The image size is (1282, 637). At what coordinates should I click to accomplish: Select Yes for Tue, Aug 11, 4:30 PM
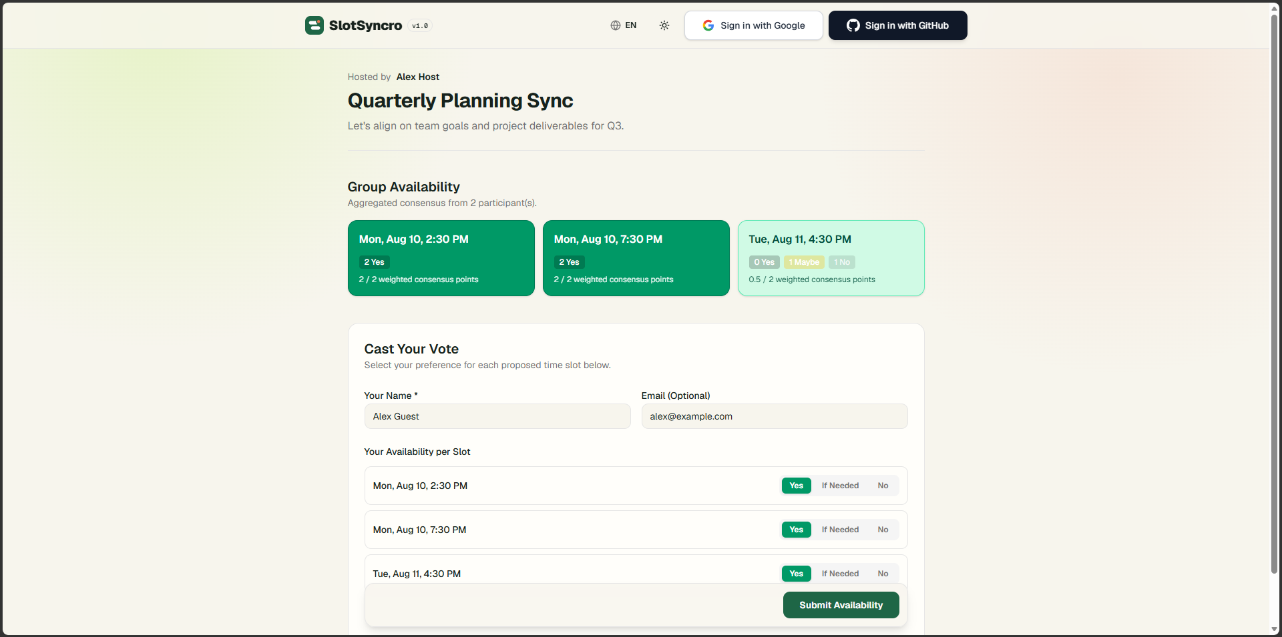pos(797,574)
